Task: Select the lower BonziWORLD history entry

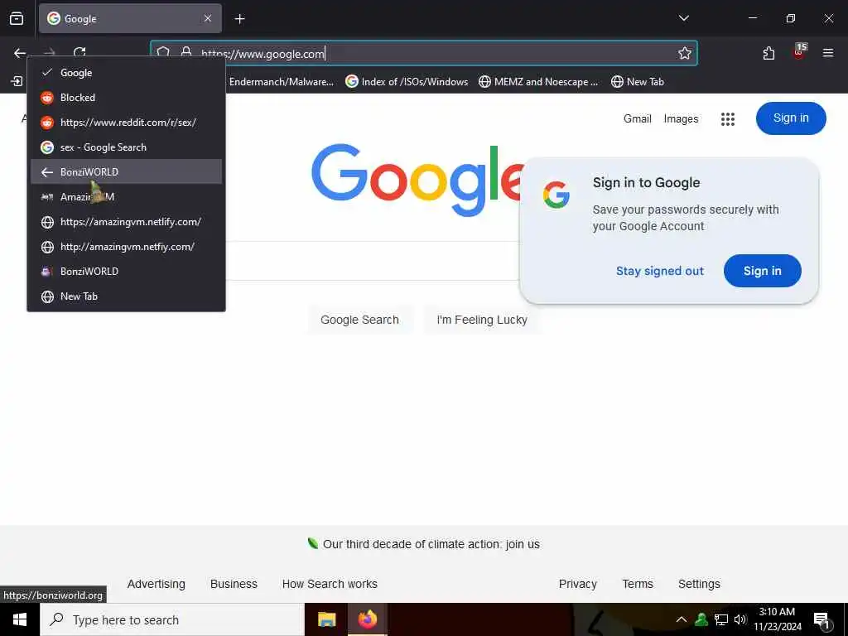Action: 127,272
